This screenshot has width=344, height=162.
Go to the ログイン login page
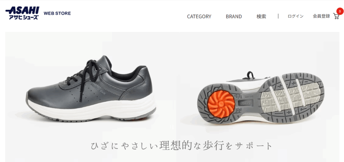[x=296, y=16]
